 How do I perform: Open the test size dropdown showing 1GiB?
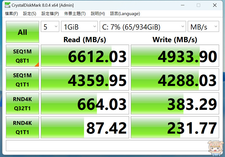pos(79,26)
